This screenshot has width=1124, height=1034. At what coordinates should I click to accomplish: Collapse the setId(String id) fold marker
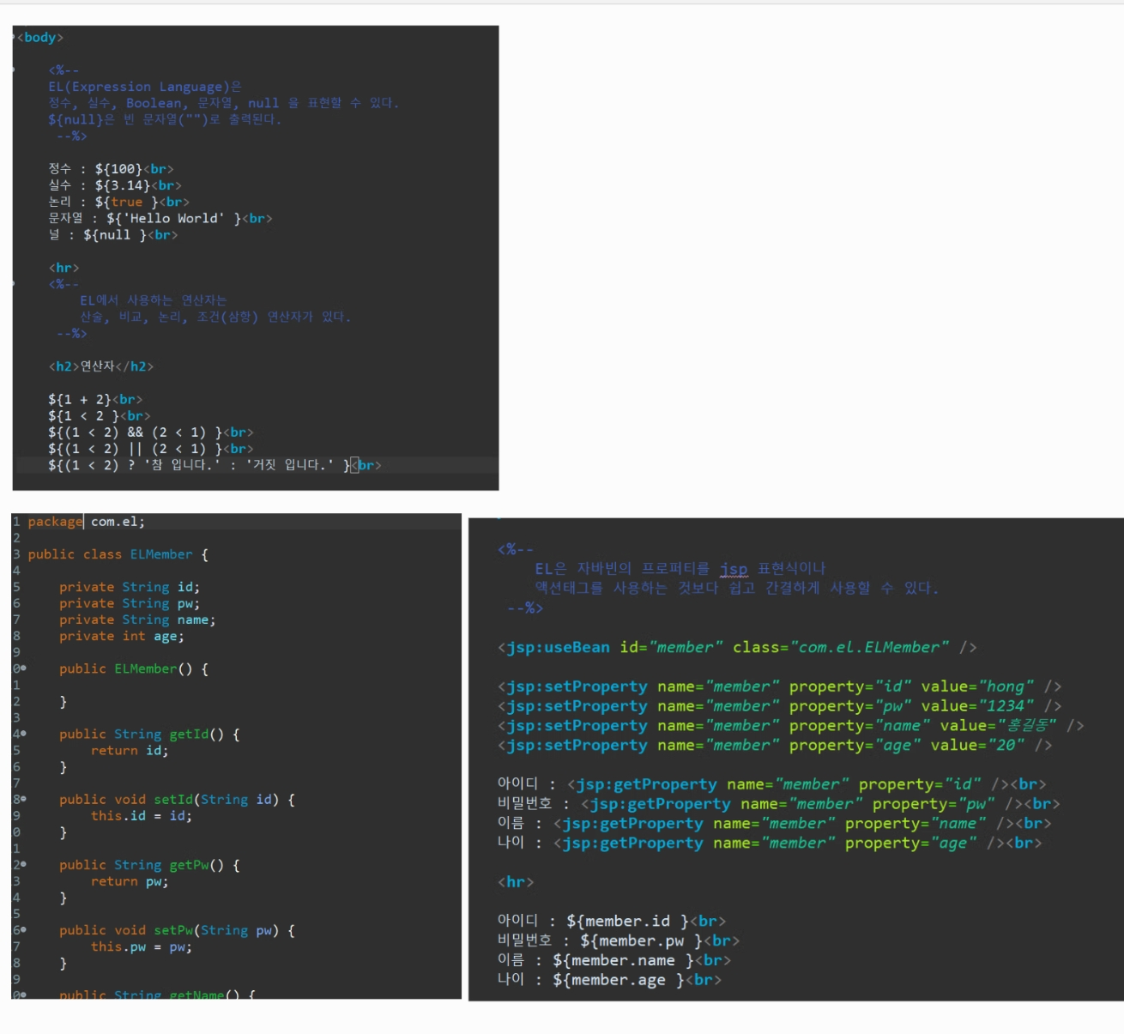[23, 799]
